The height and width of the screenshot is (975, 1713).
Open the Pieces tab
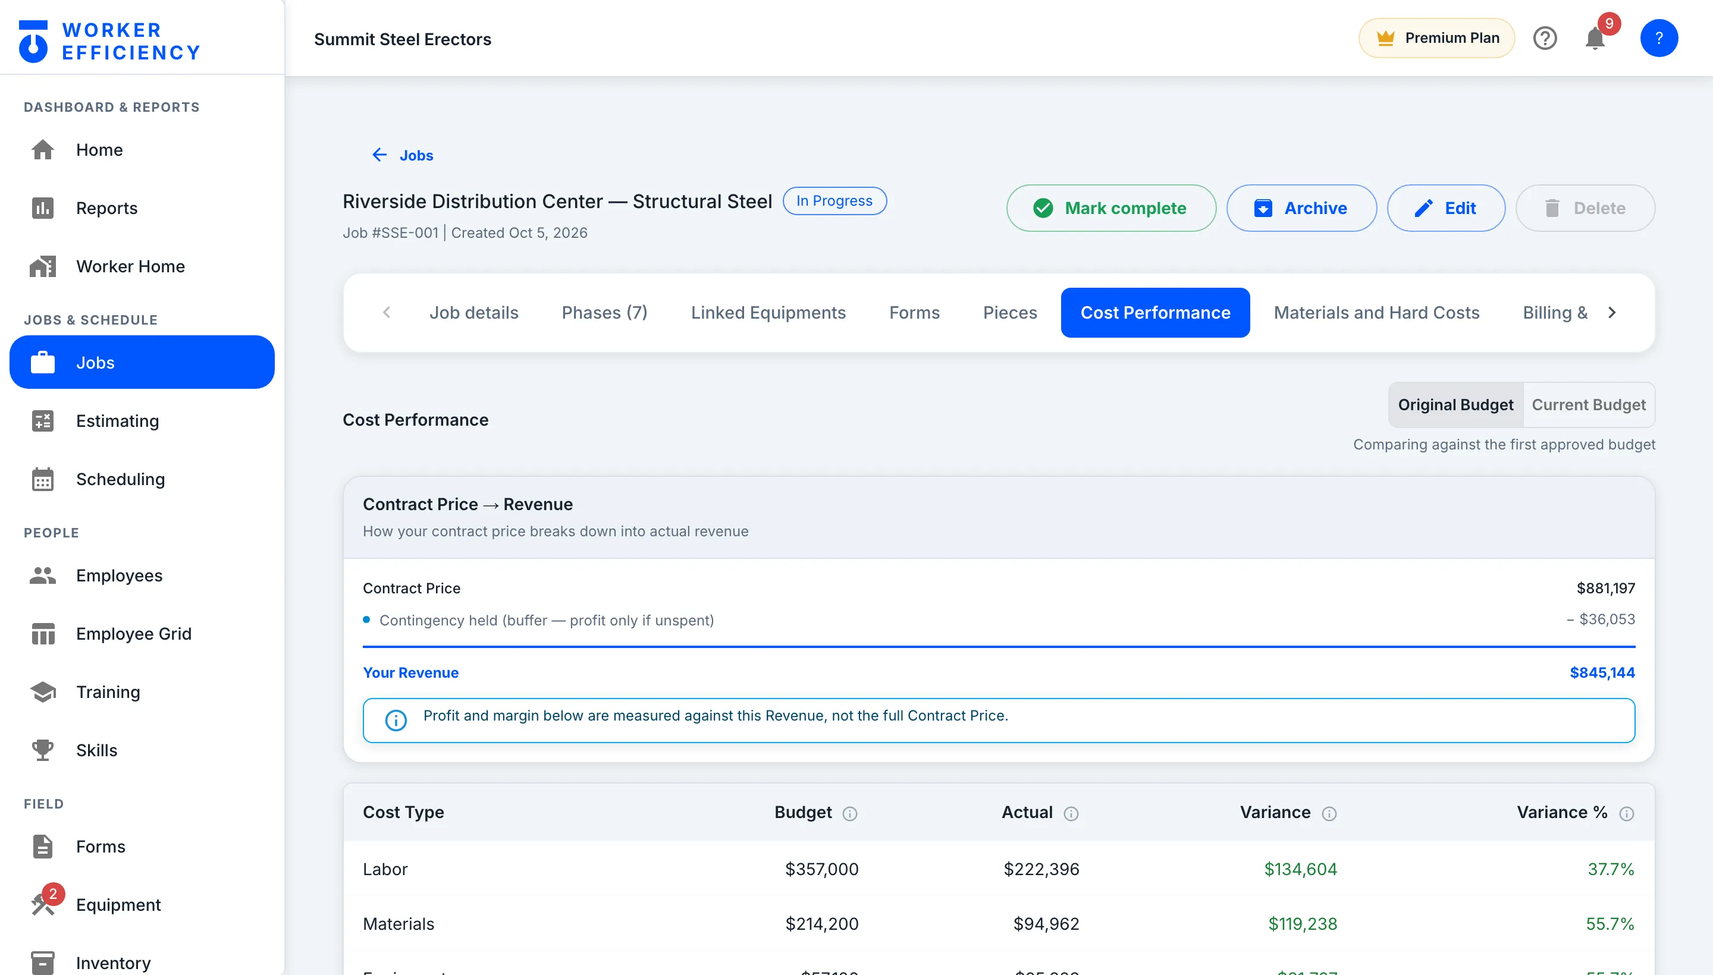[x=1009, y=312]
